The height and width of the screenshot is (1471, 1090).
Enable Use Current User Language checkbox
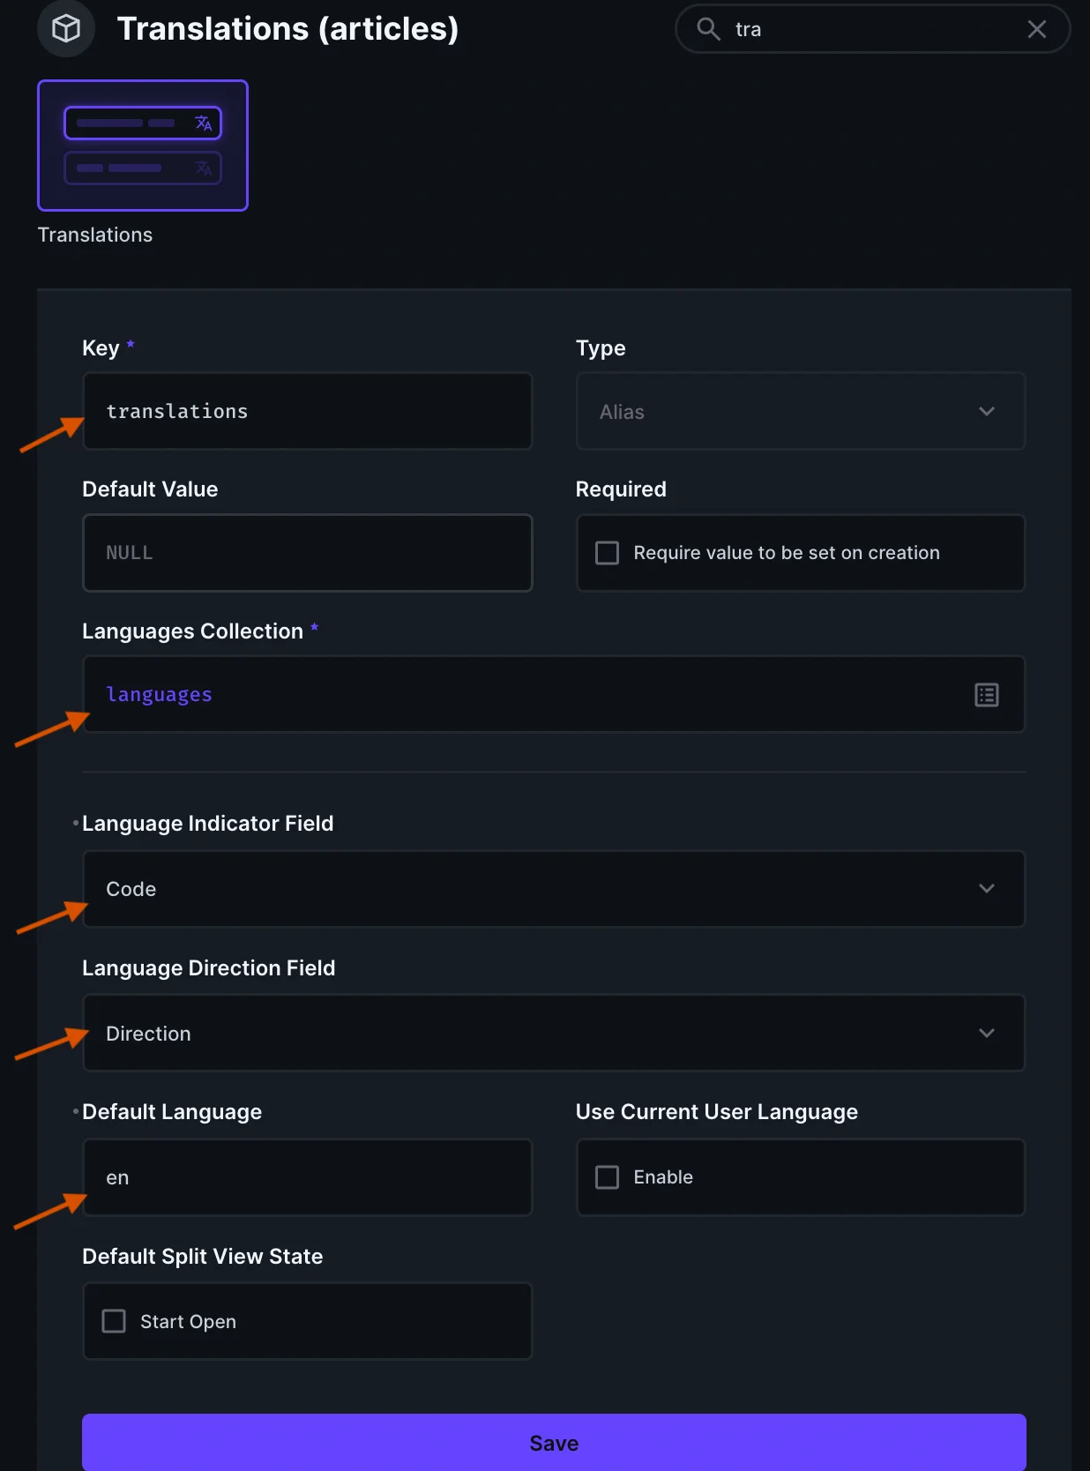(x=608, y=1177)
